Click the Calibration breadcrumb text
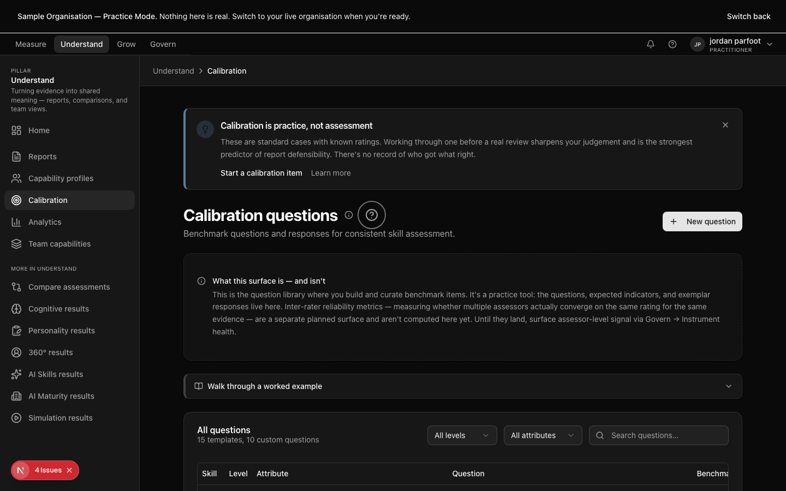This screenshot has height=491, width=786. coord(227,71)
